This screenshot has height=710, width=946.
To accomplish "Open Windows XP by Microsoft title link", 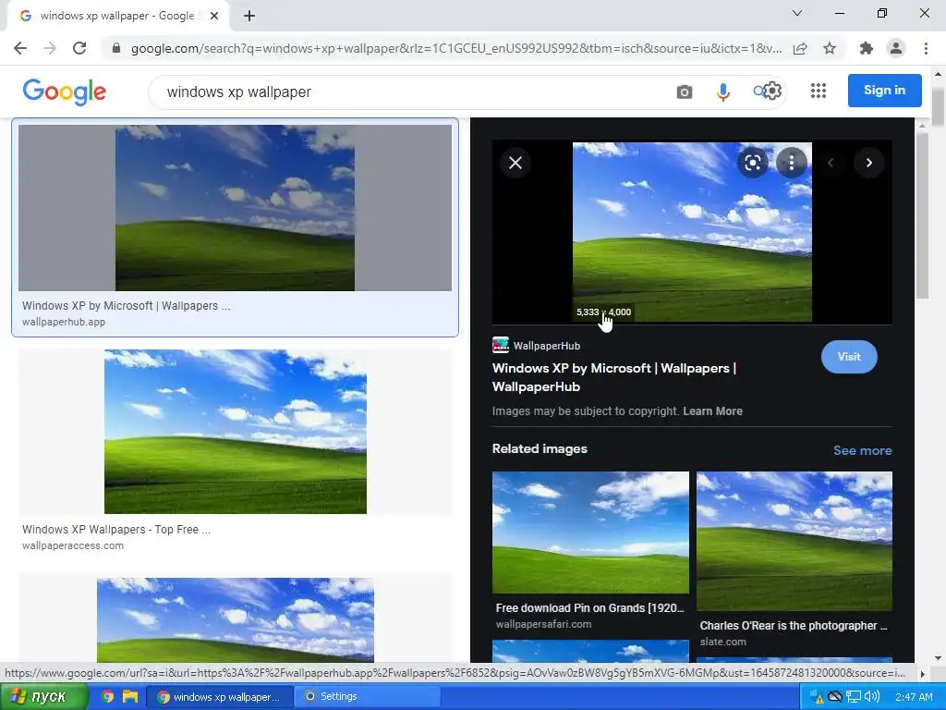I will (x=614, y=377).
